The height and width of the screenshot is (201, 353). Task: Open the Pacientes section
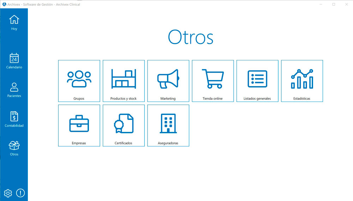click(x=14, y=90)
